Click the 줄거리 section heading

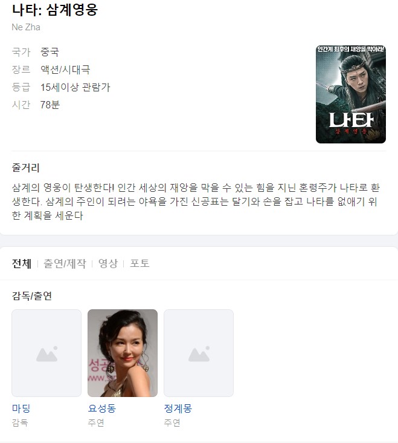pyautogui.click(x=25, y=168)
